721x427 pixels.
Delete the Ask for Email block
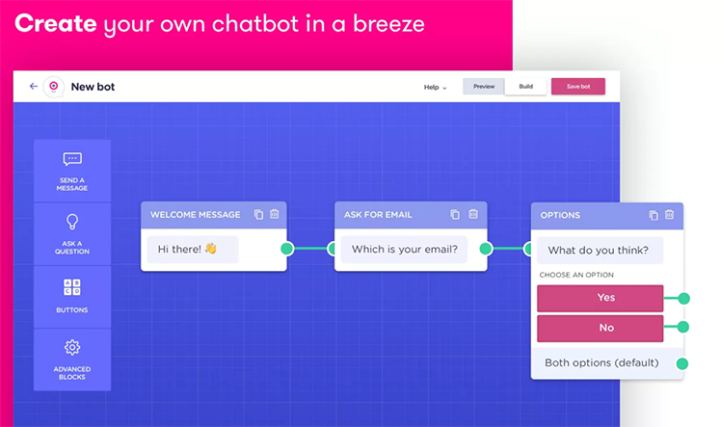click(x=473, y=214)
